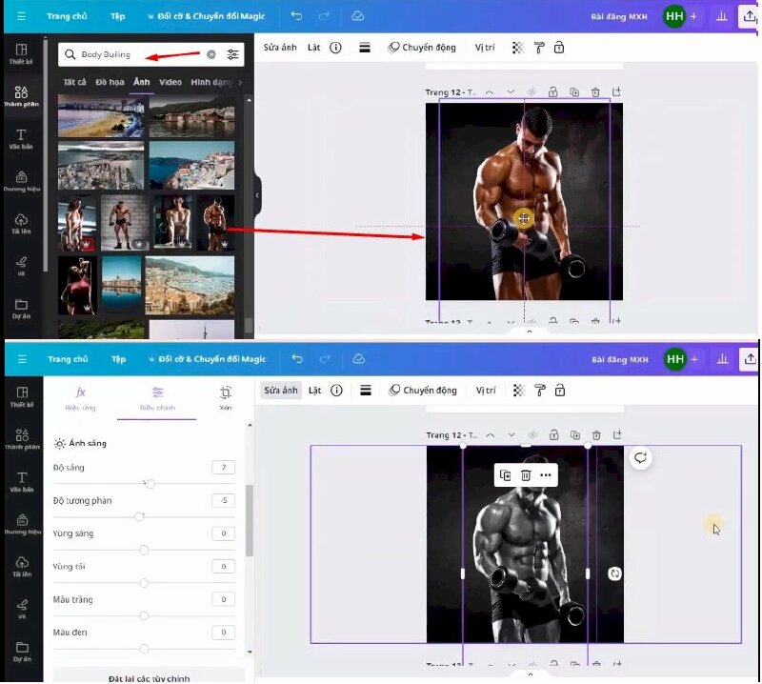Click the Độ tương phản value field
Image resolution: width=762 pixels, height=684 pixels.
coord(223,500)
